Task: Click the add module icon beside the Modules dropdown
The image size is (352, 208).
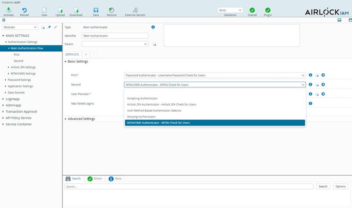Action: pos(43,27)
